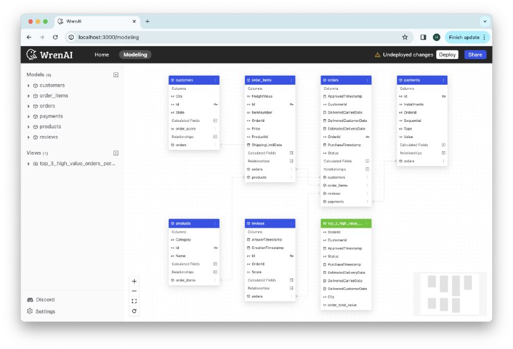Viewport: 513px width, 349px height.
Task: Expand the order_items model in sidebar
Action: (28, 96)
